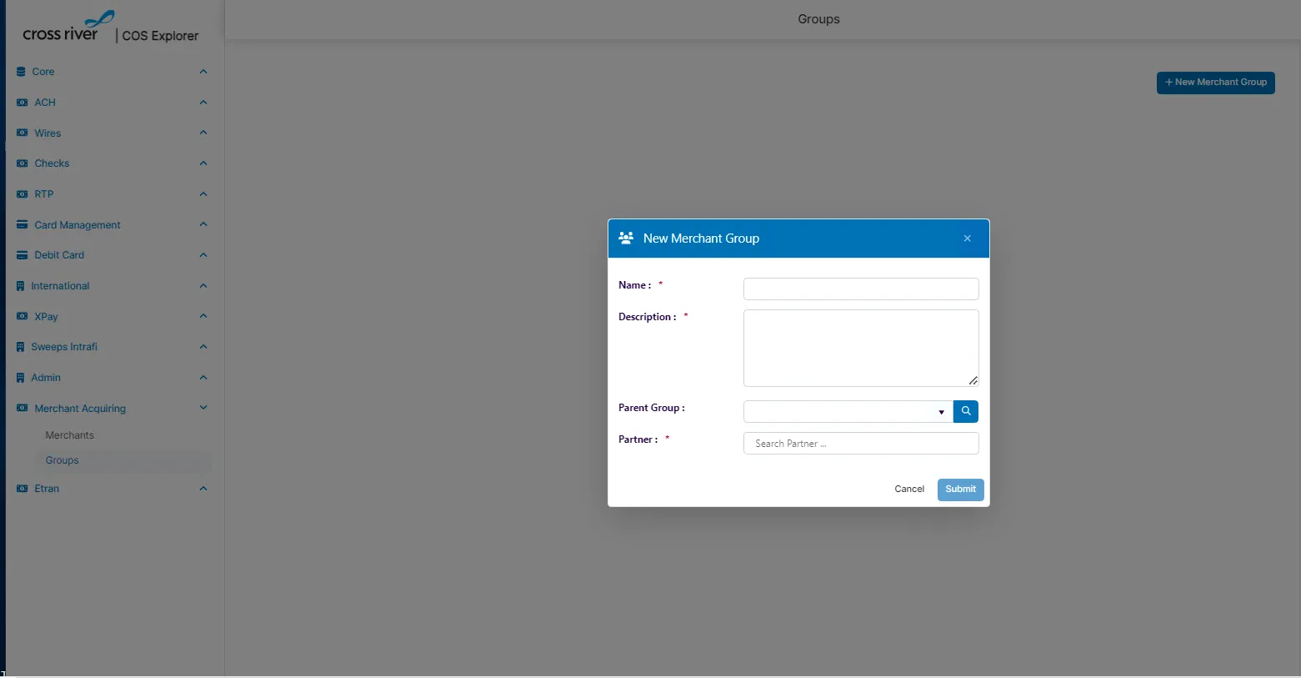This screenshot has height=678, width=1301.
Task: Expand the Wires menu chevron
Action: click(203, 133)
